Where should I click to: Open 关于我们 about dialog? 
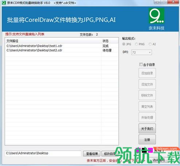pos(147,129)
